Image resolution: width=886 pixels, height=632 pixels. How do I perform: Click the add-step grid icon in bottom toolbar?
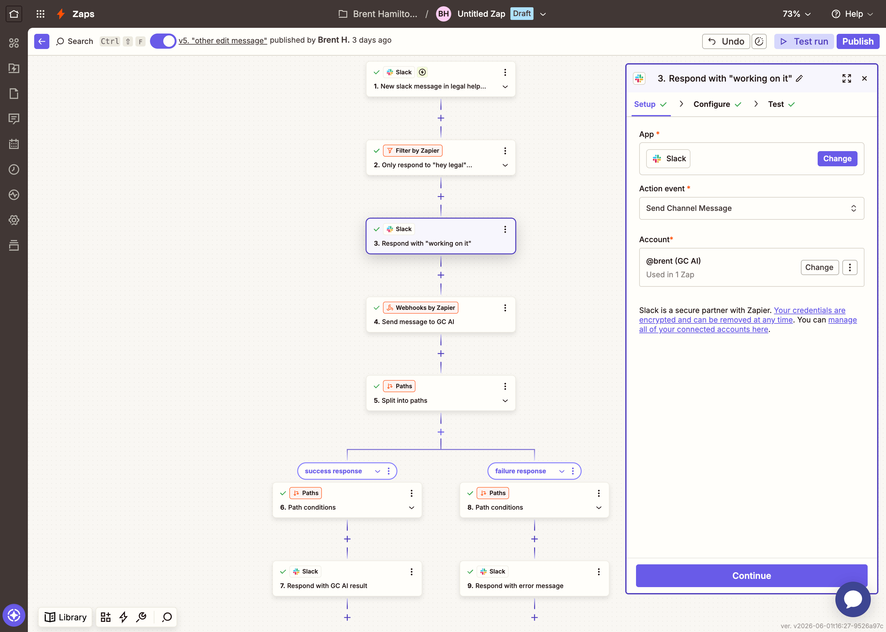point(106,617)
